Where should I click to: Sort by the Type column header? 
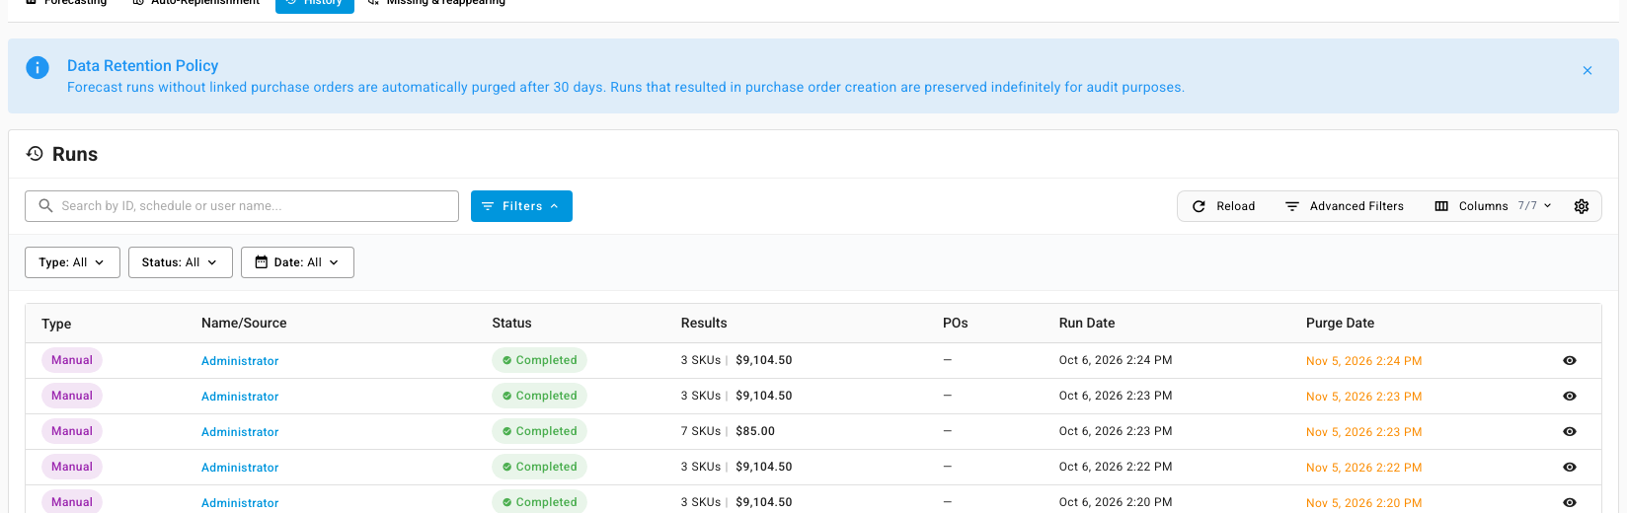point(56,324)
